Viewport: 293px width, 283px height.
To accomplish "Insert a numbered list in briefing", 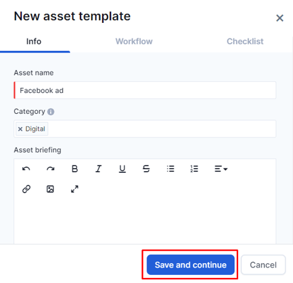I will pyautogui.click(x=194, y=169).
